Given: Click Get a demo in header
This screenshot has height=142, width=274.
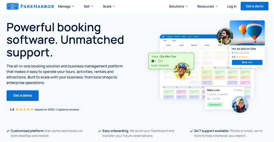Looking at the screenshot, I should (x=254, y=6).
